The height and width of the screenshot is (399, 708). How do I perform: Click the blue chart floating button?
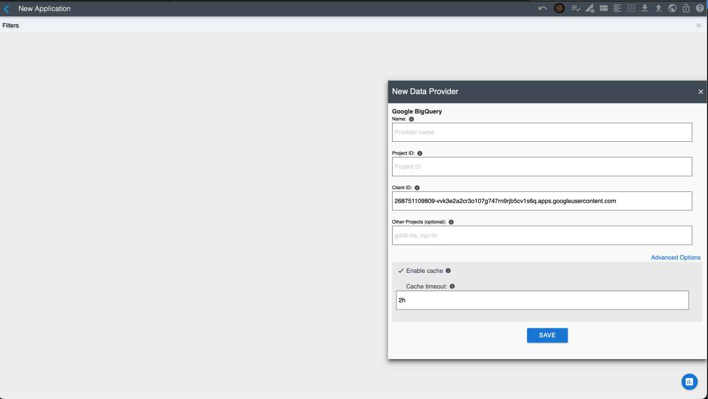point(689,382)
